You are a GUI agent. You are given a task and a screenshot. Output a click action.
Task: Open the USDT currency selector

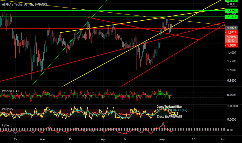click(233, 4)
